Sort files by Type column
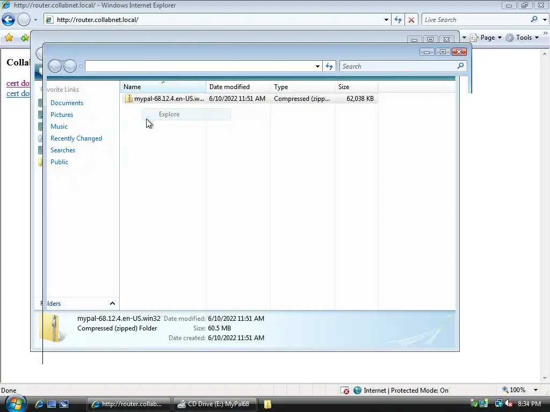 click(303, 86)
